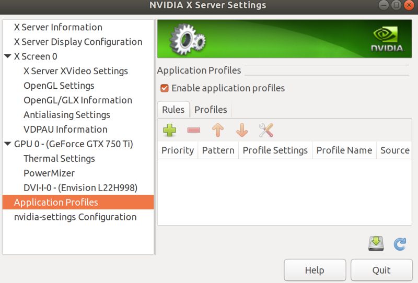Click the Source column header
Viewport: 418px width, 283px height.
click(394, 150)
